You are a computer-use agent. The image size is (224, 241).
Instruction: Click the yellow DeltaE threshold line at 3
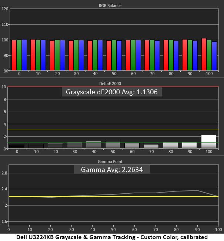113,130
